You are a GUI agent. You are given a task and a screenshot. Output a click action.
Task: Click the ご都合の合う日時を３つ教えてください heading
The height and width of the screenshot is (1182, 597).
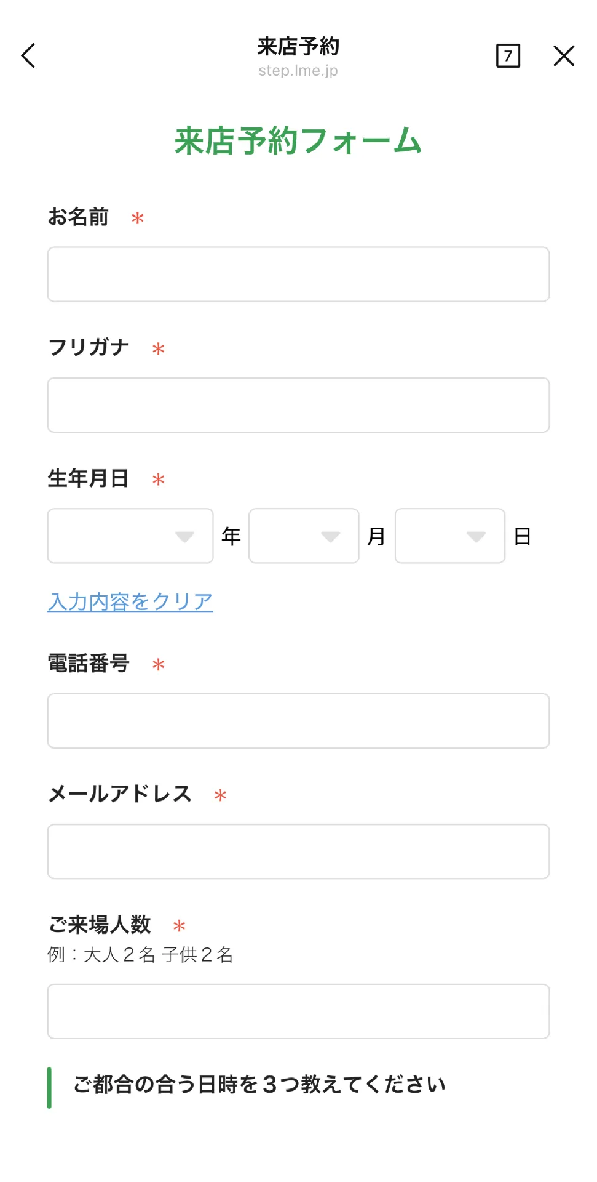click(x=259, y=1085)
